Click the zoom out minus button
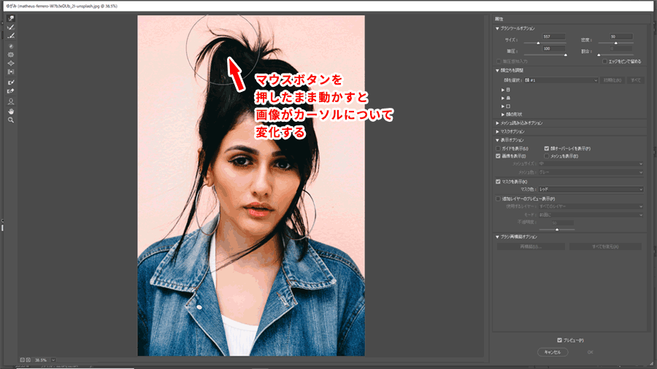The image size is (657, 369). tap(23, 360)
